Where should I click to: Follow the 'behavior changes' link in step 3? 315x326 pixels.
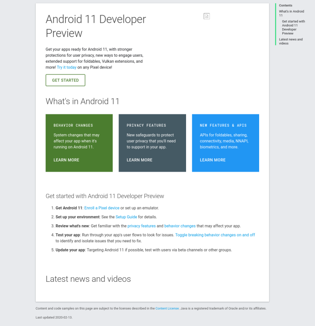coord(180,226)
